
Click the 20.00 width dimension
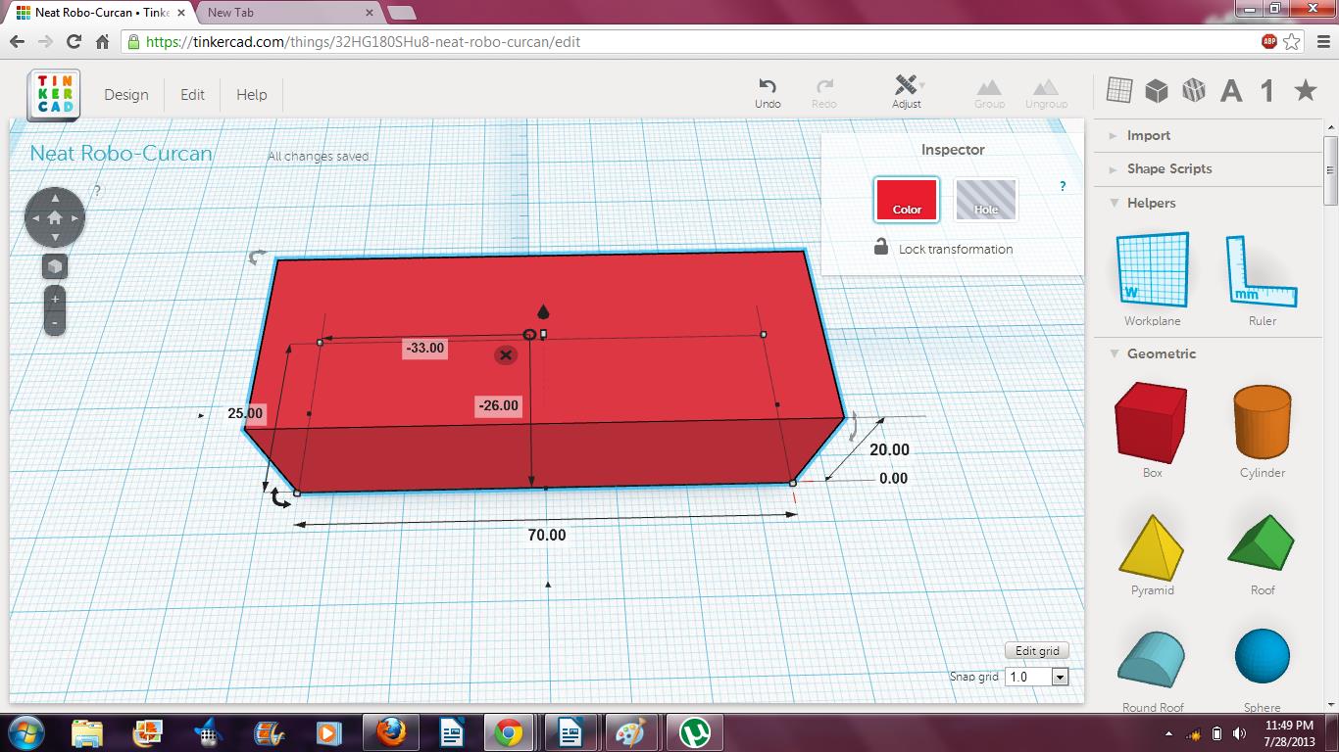click(889, 449)
